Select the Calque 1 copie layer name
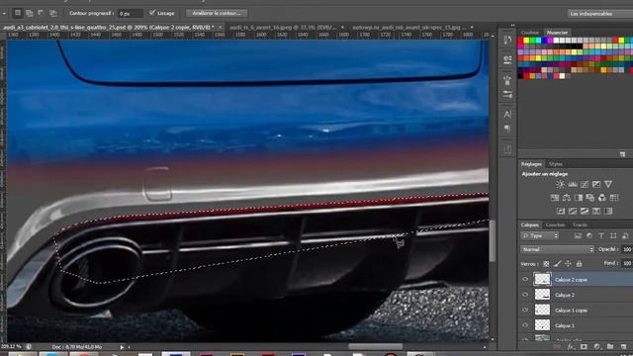This screenshot has height=356, width=633. tap(571, 311)
